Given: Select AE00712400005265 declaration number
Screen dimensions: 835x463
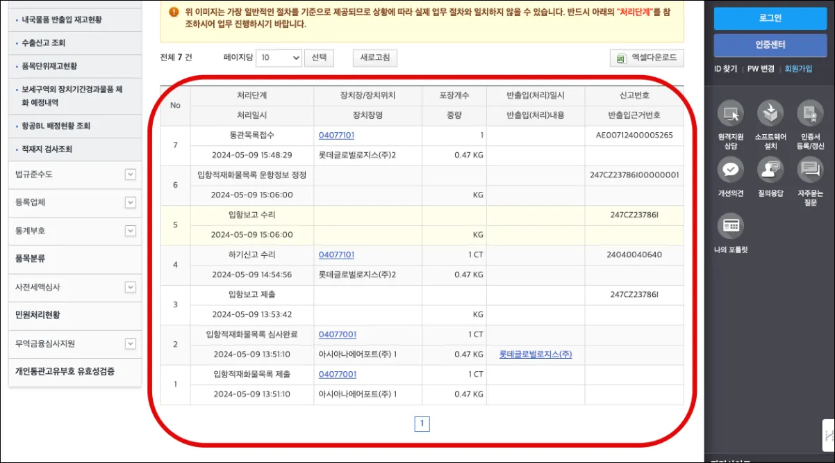Looking at the screenshot, I should point(634,135).
